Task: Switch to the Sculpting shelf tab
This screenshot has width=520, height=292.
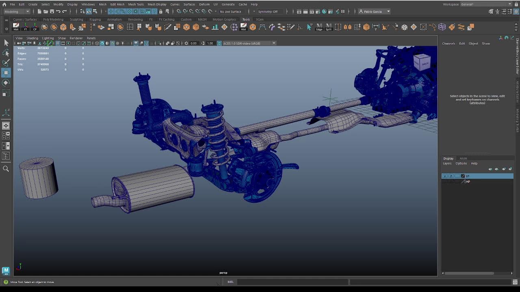Action: [76, 19]
